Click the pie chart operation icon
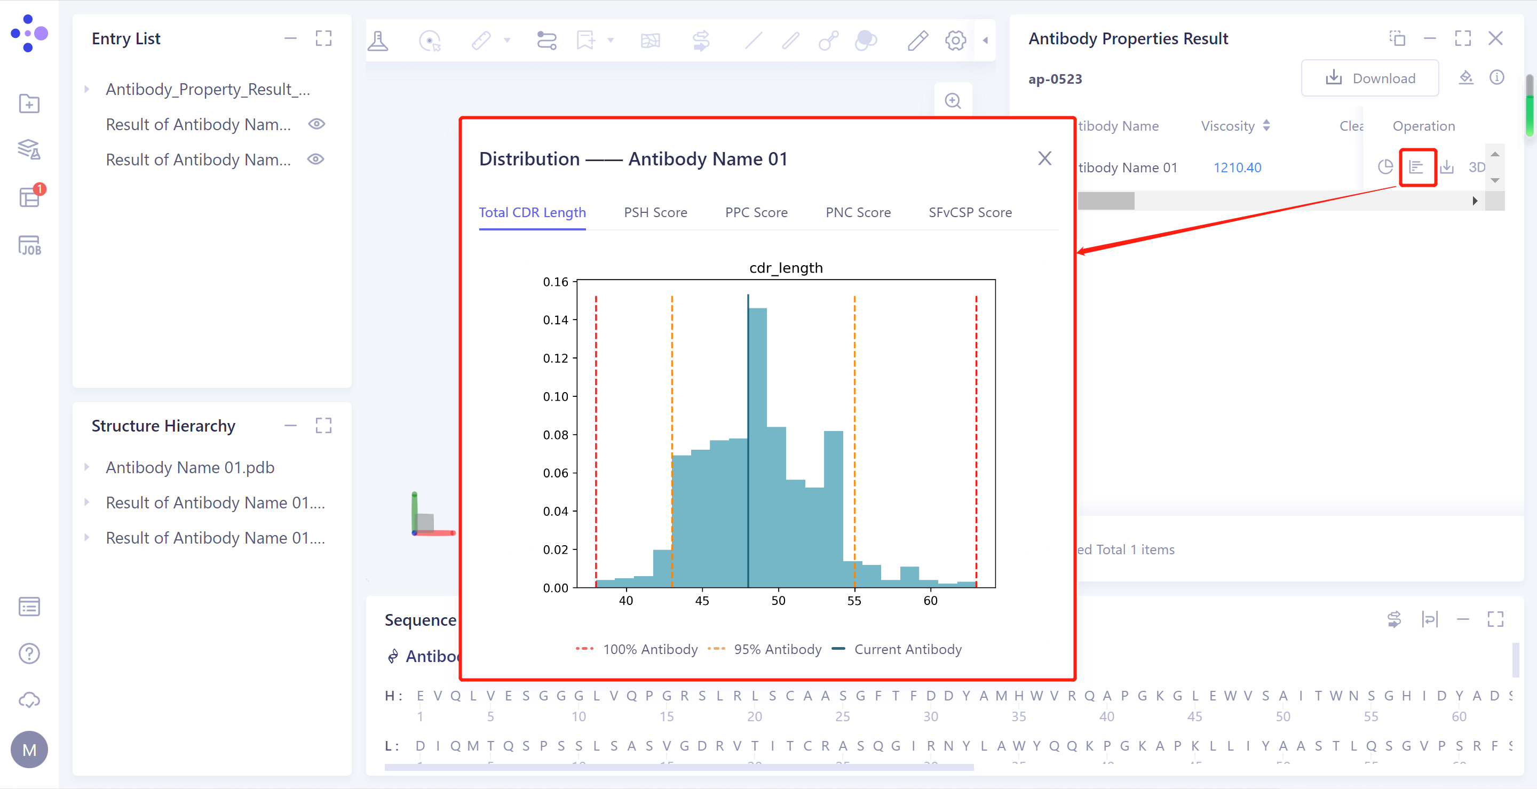Viewport: 1537px width, 789px height. [1385, 168]
